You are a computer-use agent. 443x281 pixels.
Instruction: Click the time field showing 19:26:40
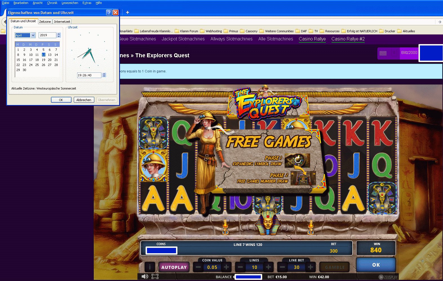(x=89, y=75)
